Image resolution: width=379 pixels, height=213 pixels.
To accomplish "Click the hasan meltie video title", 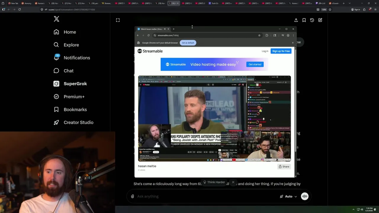I will tap(147, 166).
